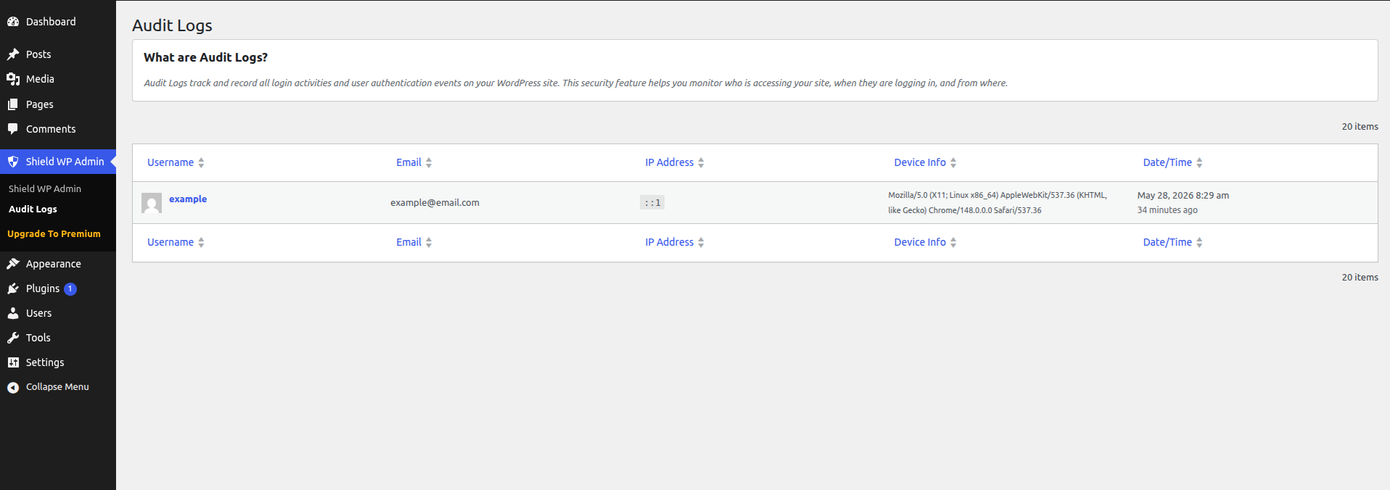
Task: Click the Audit Logs page title
Action: click(x=172, y=25)
